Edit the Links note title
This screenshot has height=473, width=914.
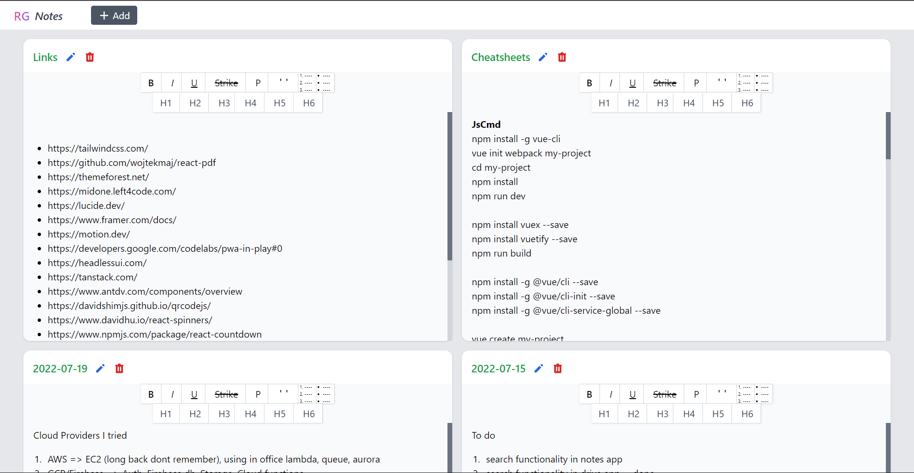click(71, 57)
